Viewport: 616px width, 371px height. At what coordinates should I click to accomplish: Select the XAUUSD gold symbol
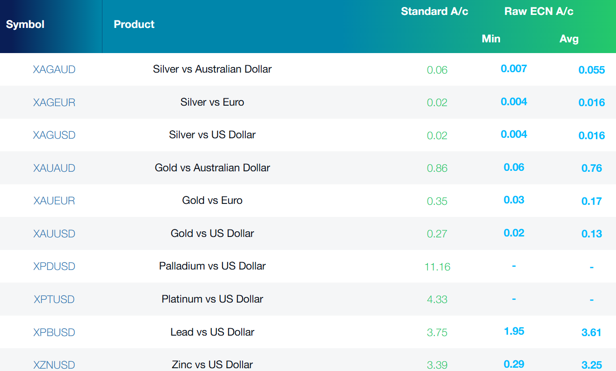click(54, 234)
